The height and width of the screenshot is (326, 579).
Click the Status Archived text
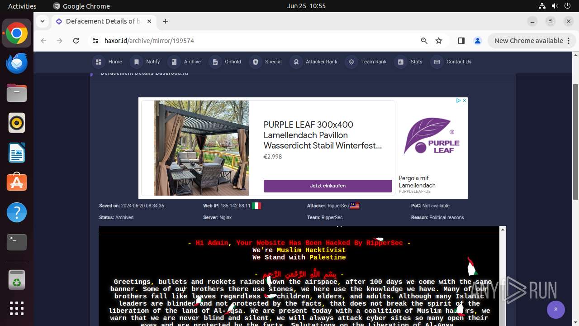click(116, 217)
